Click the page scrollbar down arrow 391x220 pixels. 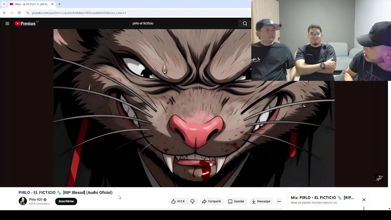(x=389, y=209)
